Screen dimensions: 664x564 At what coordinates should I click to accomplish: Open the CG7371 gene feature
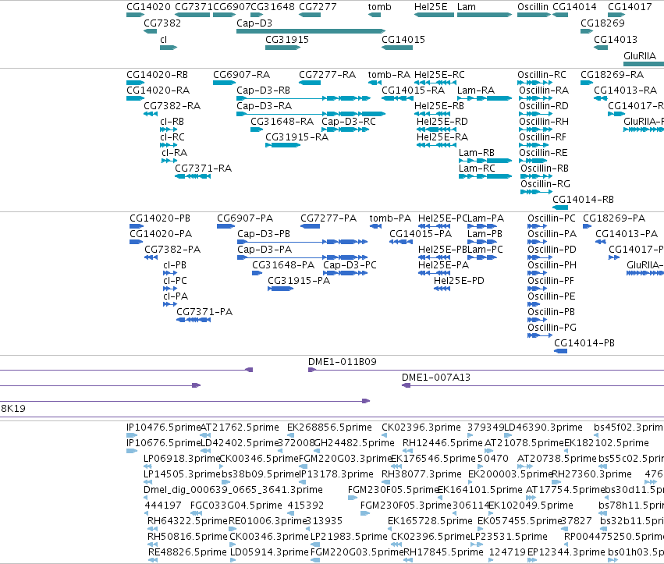click(x=192, y=15)
